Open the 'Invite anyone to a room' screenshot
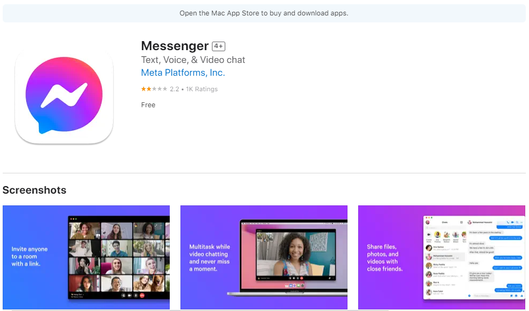Viewport: 529px width, 311px height. (x=86, y=257)
